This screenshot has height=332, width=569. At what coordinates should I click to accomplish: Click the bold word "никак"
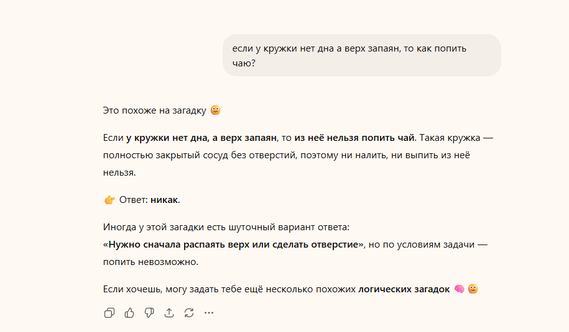tap(165, 200)
